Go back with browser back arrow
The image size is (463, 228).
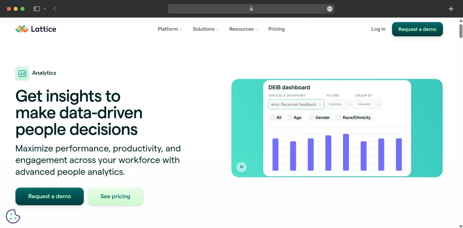(55, 9)
